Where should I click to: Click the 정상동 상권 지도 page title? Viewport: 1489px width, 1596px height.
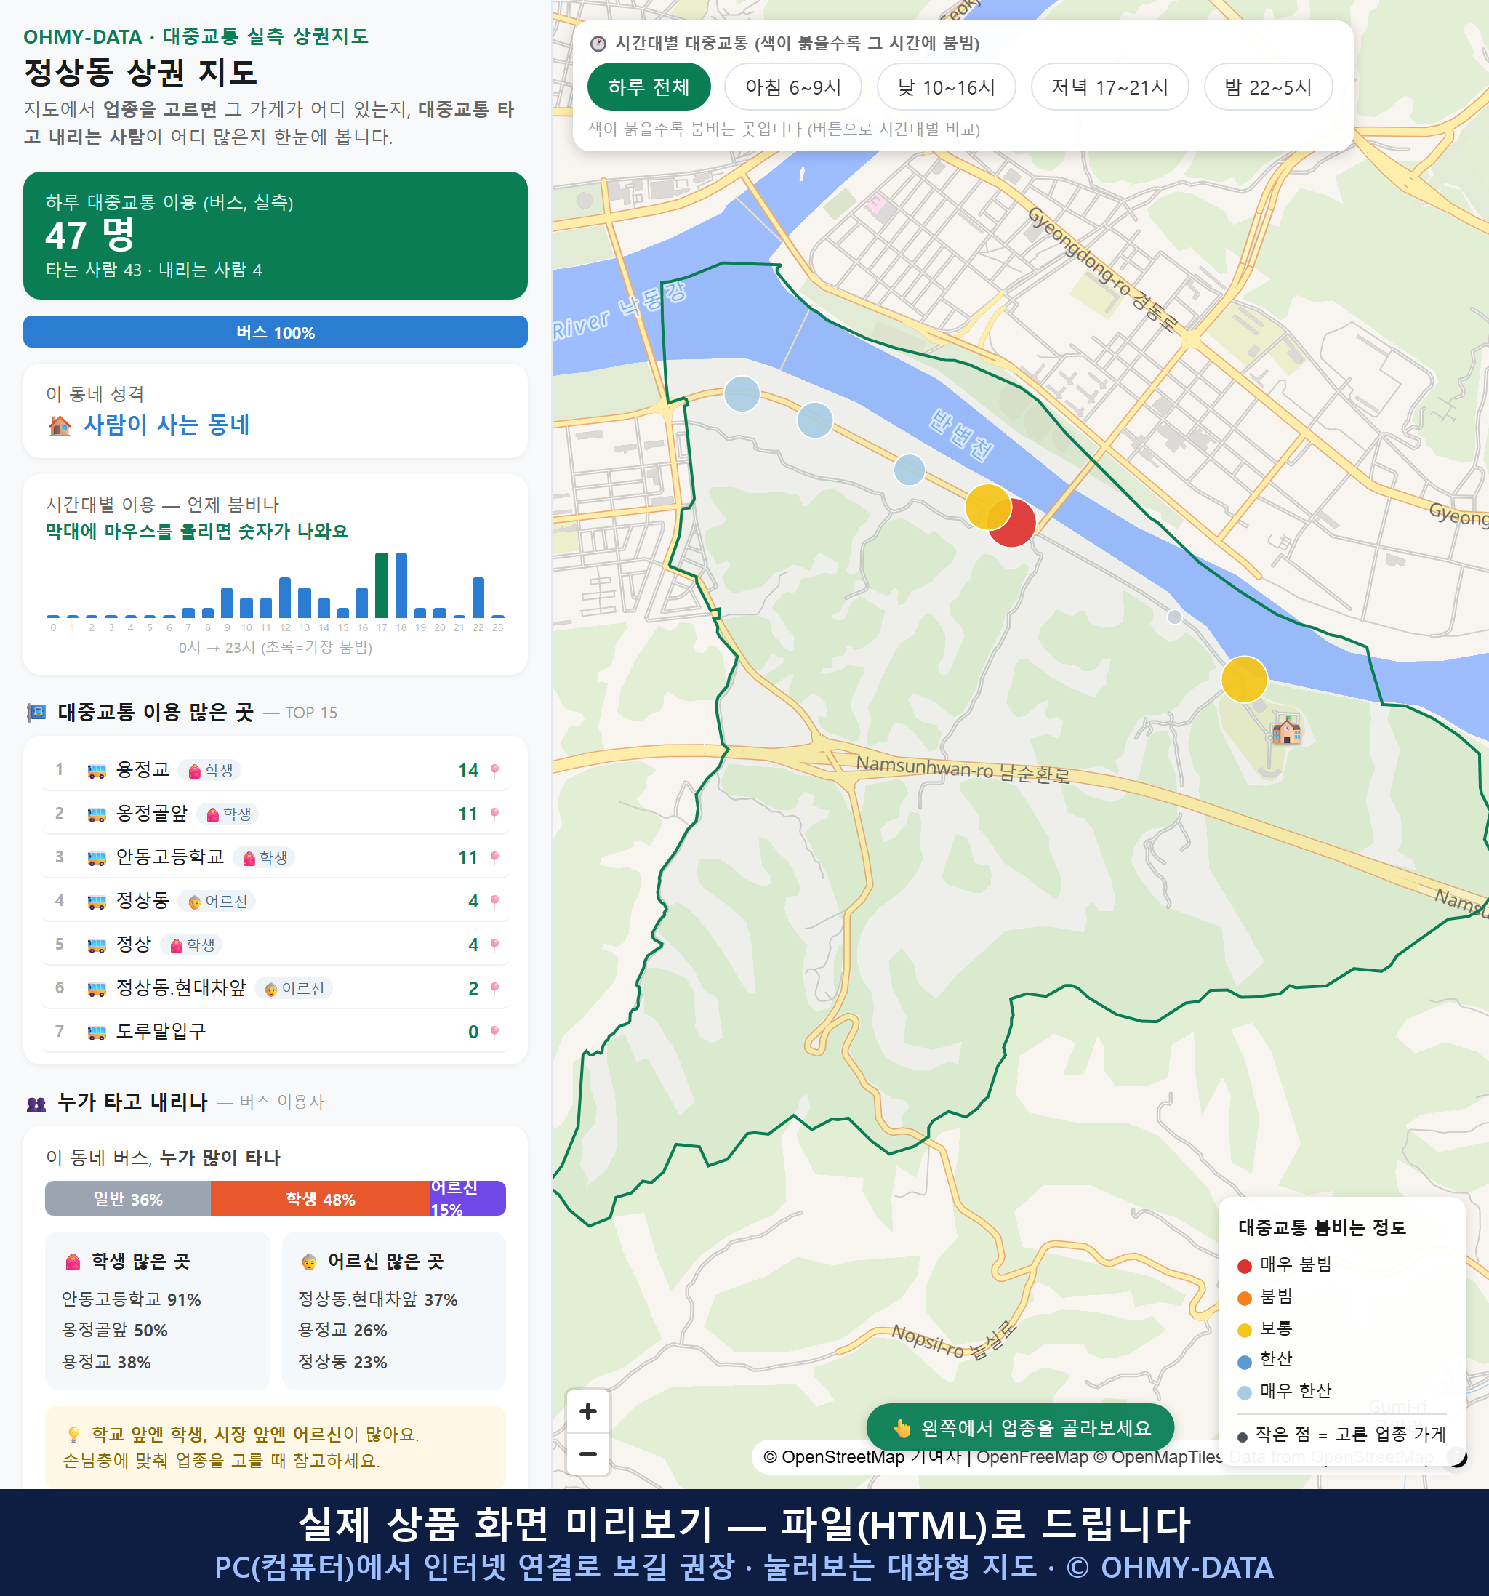(x=140, y=72)
